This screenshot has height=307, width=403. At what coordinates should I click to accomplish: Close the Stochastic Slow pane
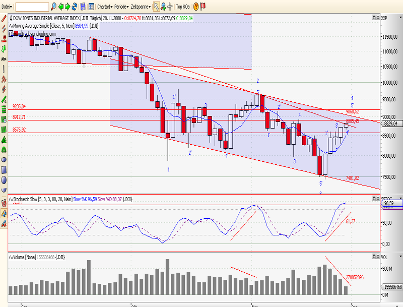(x=378, y=199)
